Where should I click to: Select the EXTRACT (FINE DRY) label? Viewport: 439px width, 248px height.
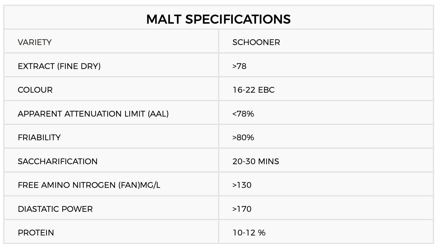coord(59,66)
